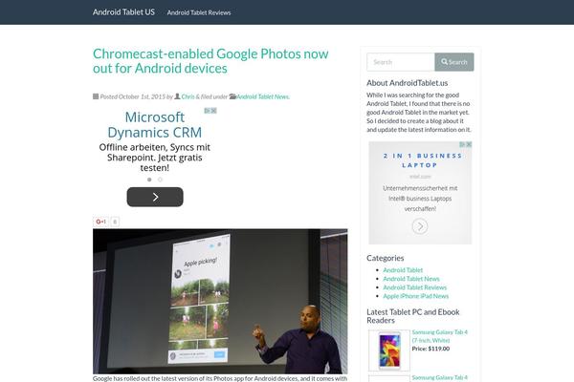This screenshot has height=382, width=574.
Task: Select the first carousel dot in Microsoft ad
Action: pos(149,180)
